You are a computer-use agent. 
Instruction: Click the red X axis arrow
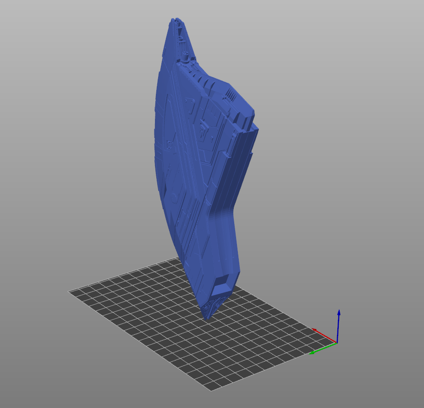[324, 335]
